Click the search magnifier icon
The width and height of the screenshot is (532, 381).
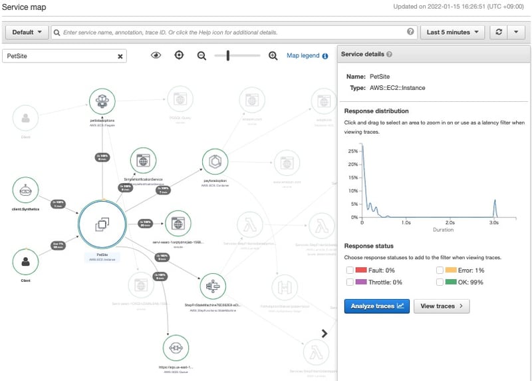pyautogui.click(x=57, y=33)
